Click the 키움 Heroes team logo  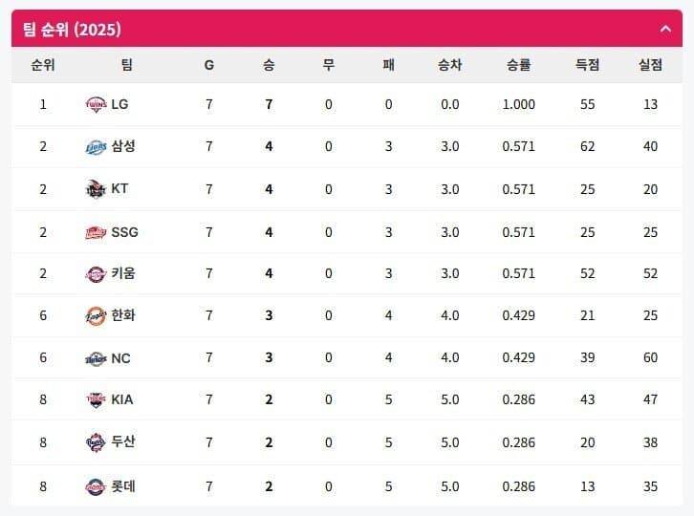click(96, 274)
